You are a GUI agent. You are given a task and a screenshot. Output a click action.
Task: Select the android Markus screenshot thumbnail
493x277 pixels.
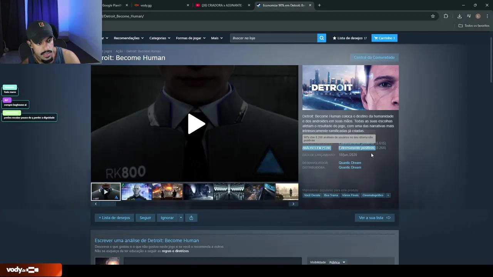(x=136, y=192)
